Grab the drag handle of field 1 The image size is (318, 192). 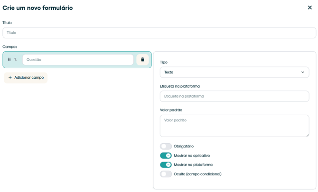(9, 60)
